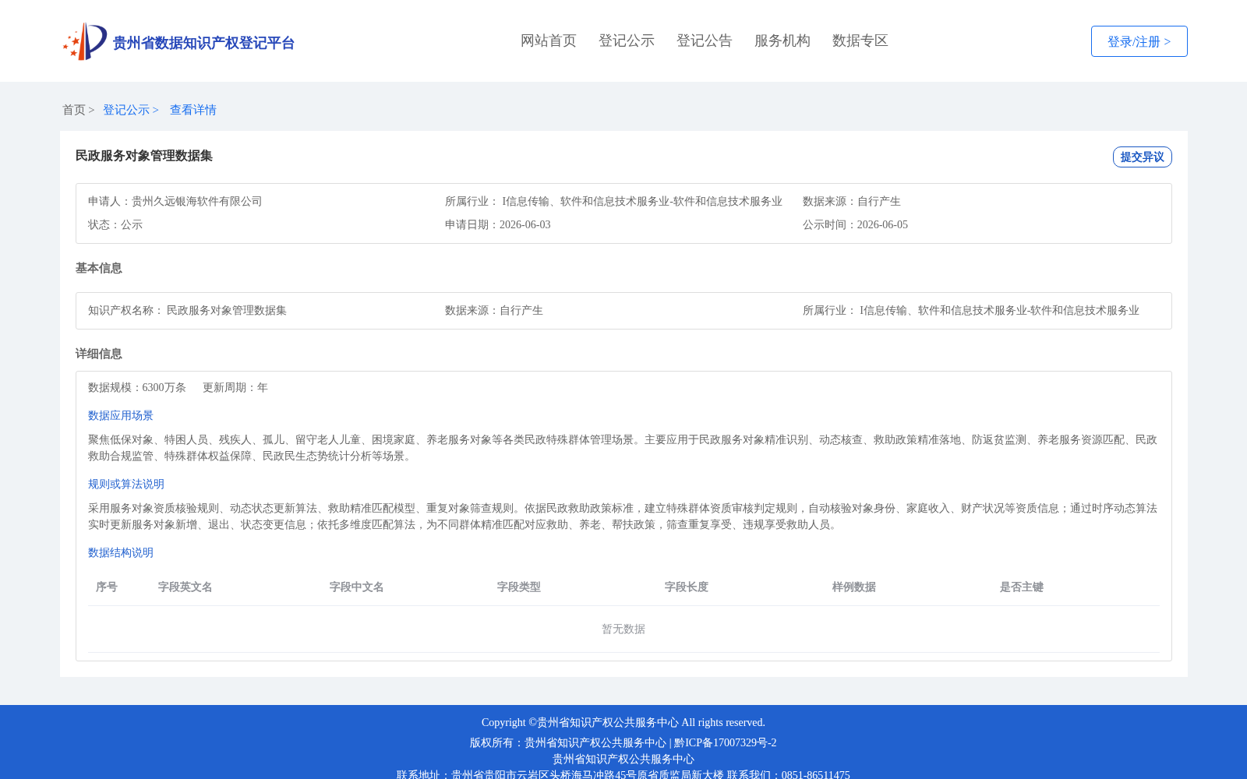This screenshot has width=1247, height=779.
Task: Click the 数据结构说明 subheading
Action: pos(121,552)
